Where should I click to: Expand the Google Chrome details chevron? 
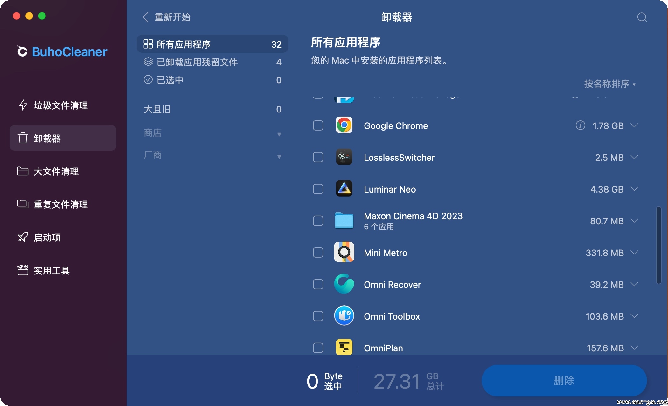634,125
